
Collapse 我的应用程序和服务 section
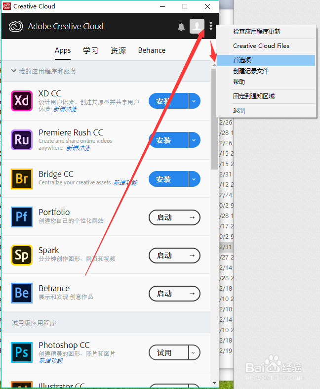(14, 71)
